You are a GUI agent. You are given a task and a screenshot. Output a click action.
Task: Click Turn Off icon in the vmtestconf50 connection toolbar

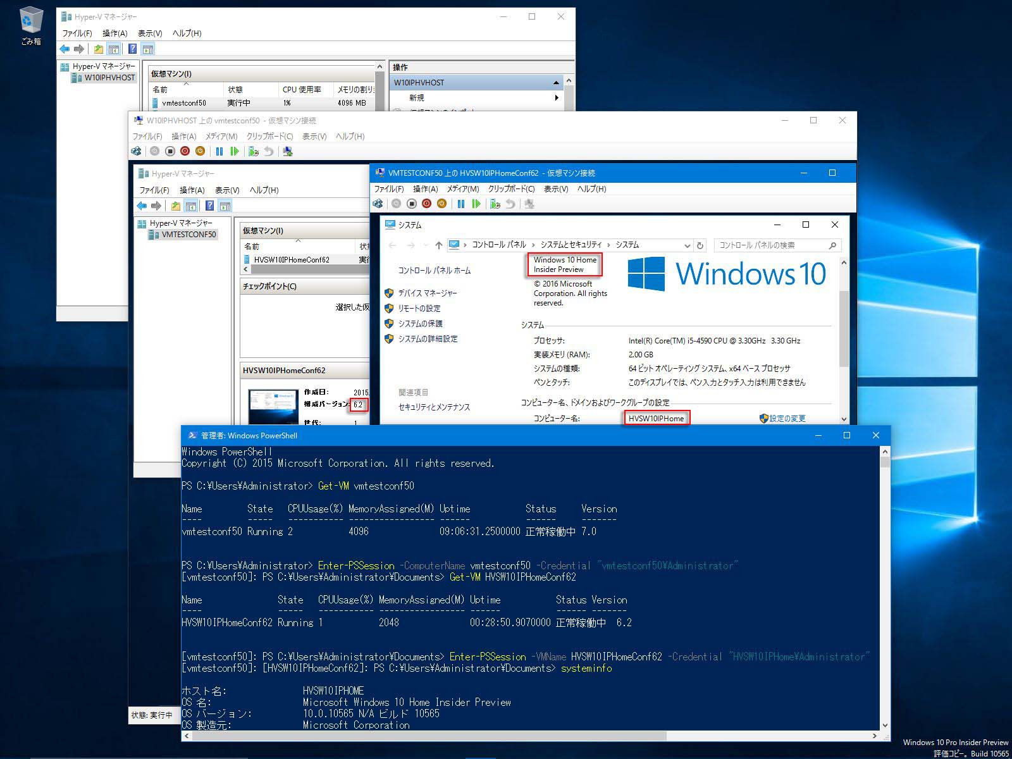pyautogui.click(x=170, y=151)
